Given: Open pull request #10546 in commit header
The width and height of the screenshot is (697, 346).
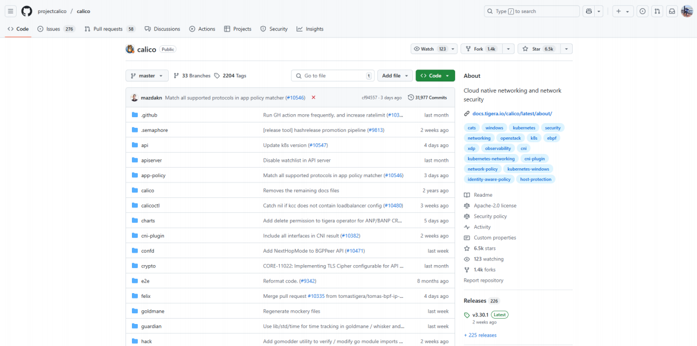Looking at the screenshot, I should 295,97.
